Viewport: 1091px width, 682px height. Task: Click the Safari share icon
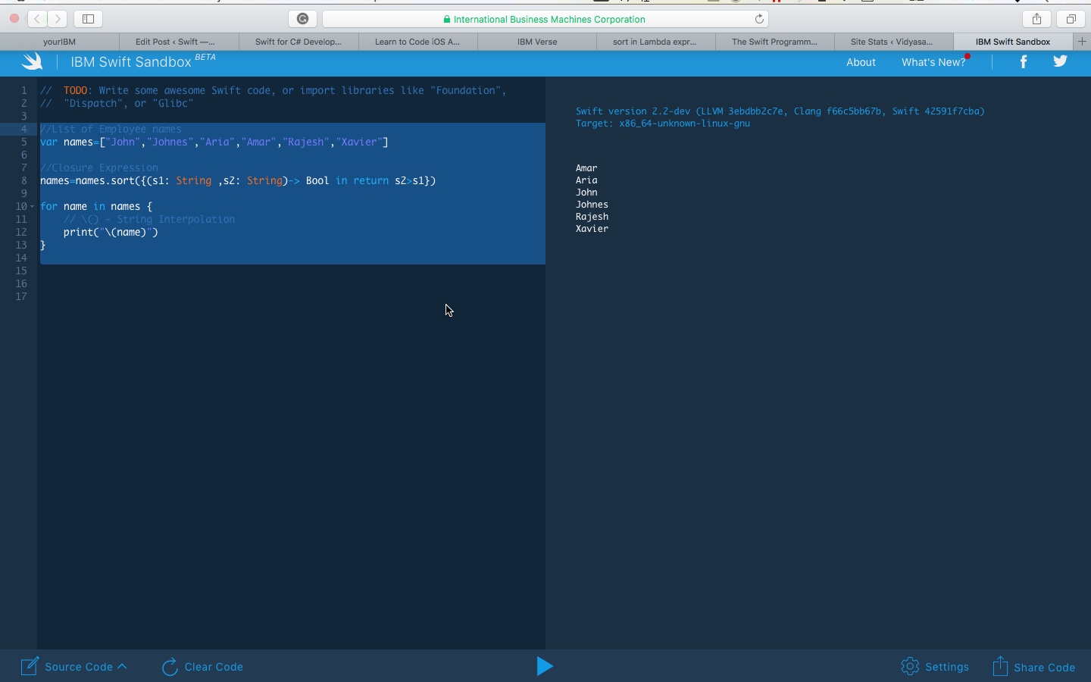pyautogui.click(x=1036, y=19)
